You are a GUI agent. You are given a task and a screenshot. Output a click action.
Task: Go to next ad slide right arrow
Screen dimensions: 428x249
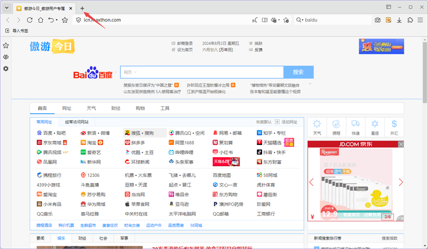(x=401, y=182)
